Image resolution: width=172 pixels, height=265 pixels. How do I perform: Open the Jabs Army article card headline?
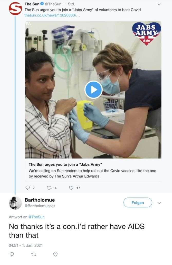click(x=65, y=164)
